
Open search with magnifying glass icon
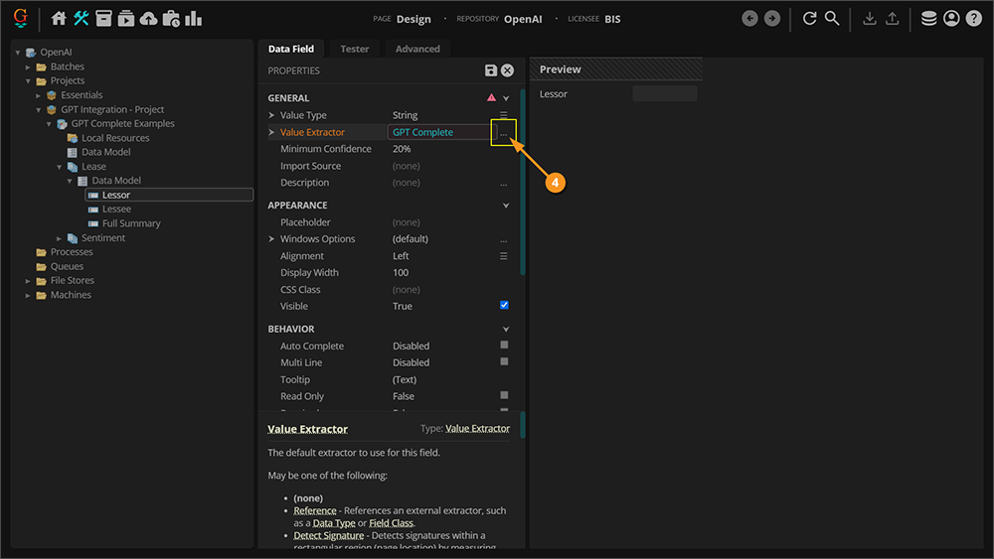[x=832, y=19]
